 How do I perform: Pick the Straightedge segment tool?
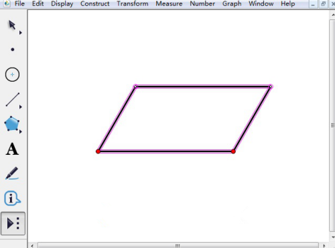(13, 99)
